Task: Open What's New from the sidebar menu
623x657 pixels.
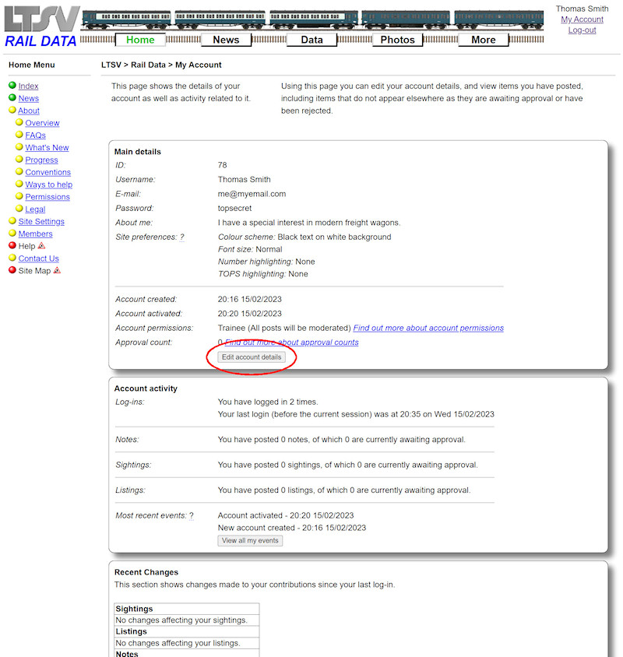Action: (46, 147)
